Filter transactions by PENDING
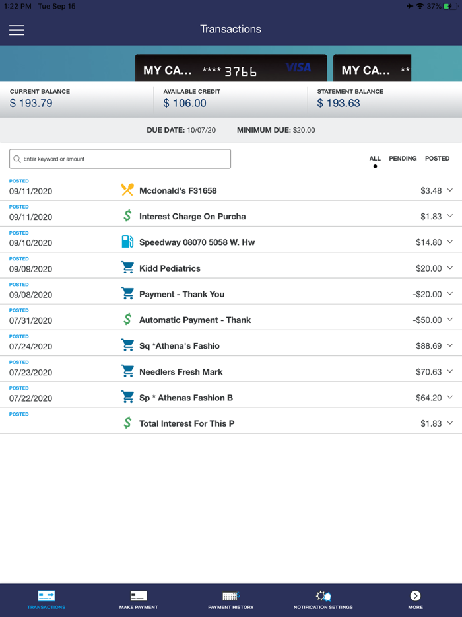The height and width of the screenshot is (617, 462). [403, 158]
